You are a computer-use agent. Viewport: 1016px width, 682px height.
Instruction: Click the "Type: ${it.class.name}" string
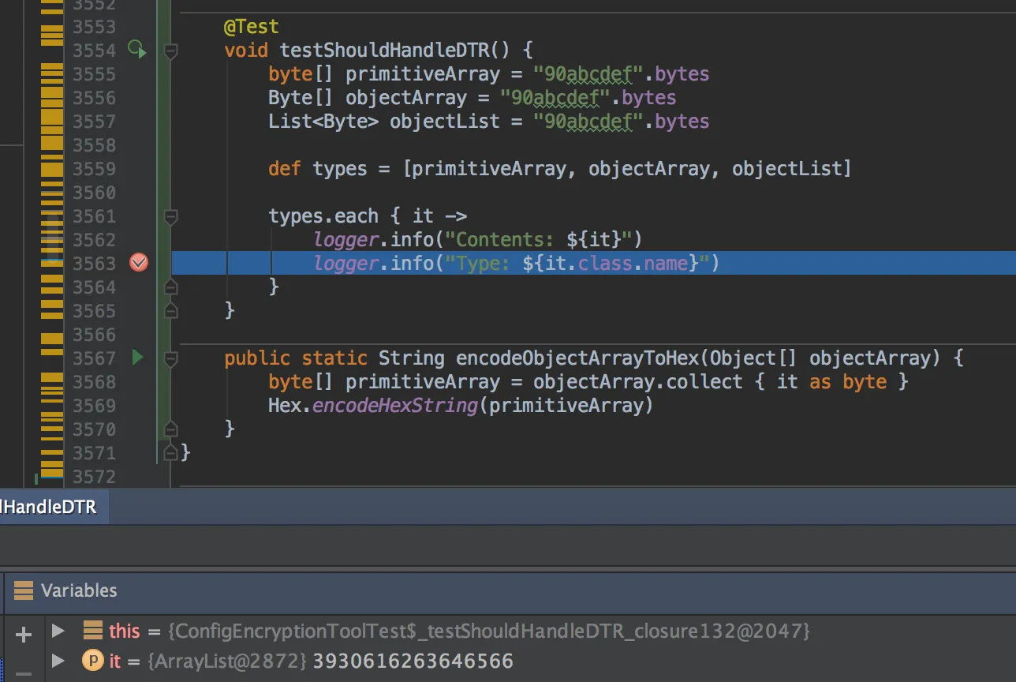click(x=578, y=264)
